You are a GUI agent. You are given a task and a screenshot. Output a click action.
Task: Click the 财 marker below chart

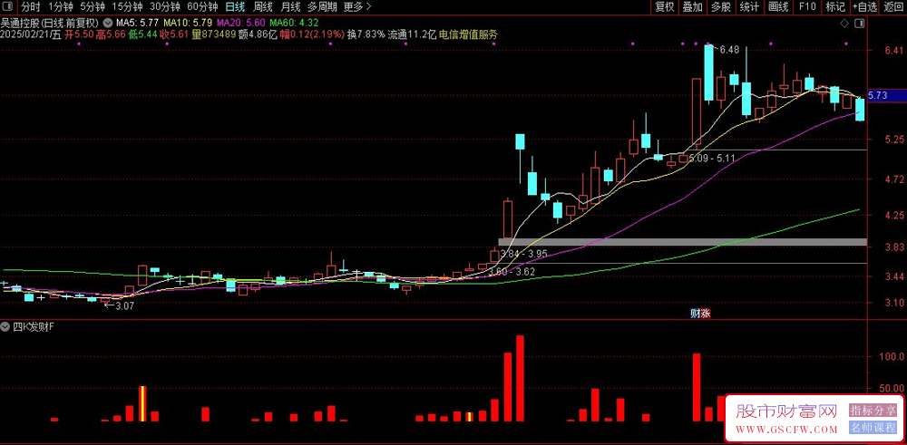pyautogui.click(x=696, y=314)
